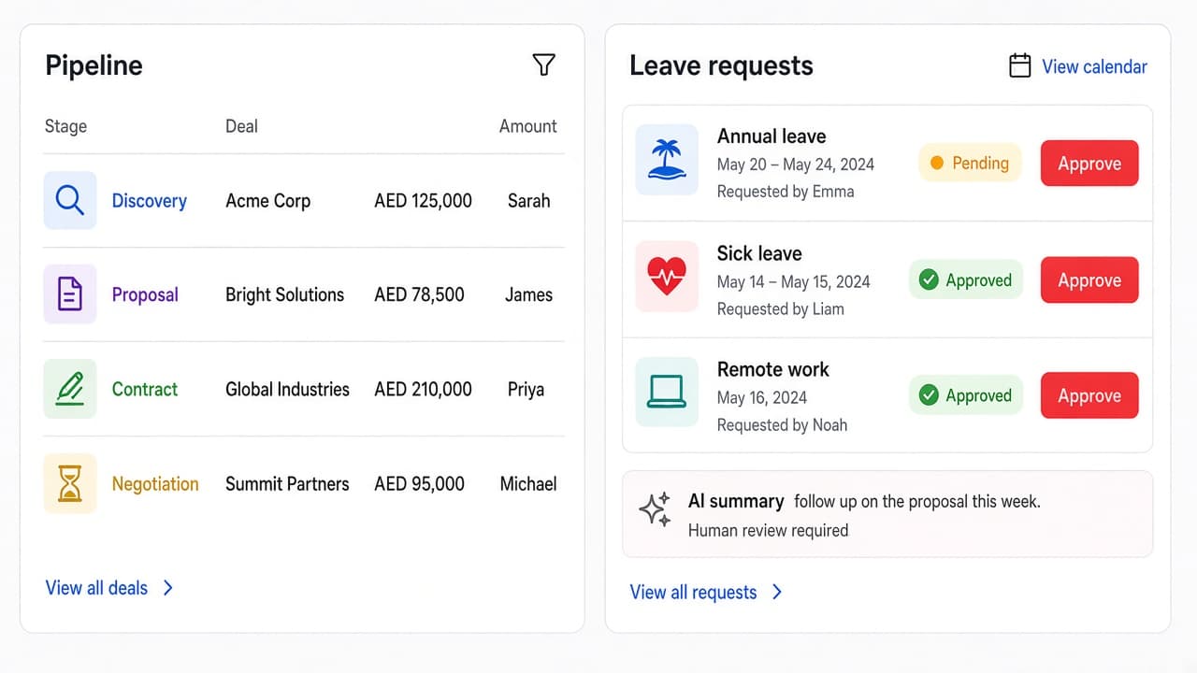Click the AED 125,000 amount
This screenshot has height=673, width=1197.
423,201
